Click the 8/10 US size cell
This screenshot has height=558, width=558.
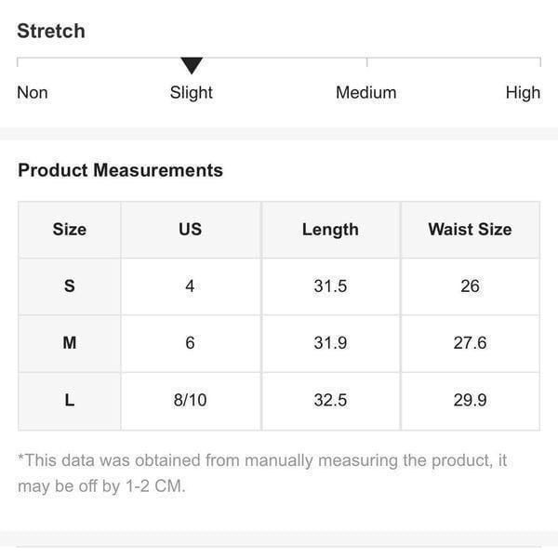pyautogui.click(x=191, y=401)
